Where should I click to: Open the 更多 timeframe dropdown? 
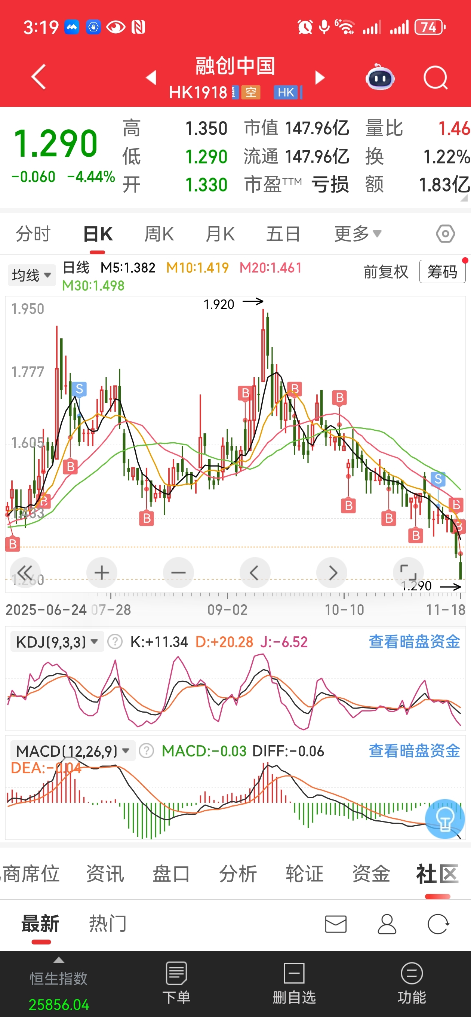358,234
